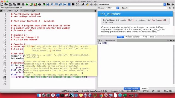Maximize the current pane icon

[73, 4]
